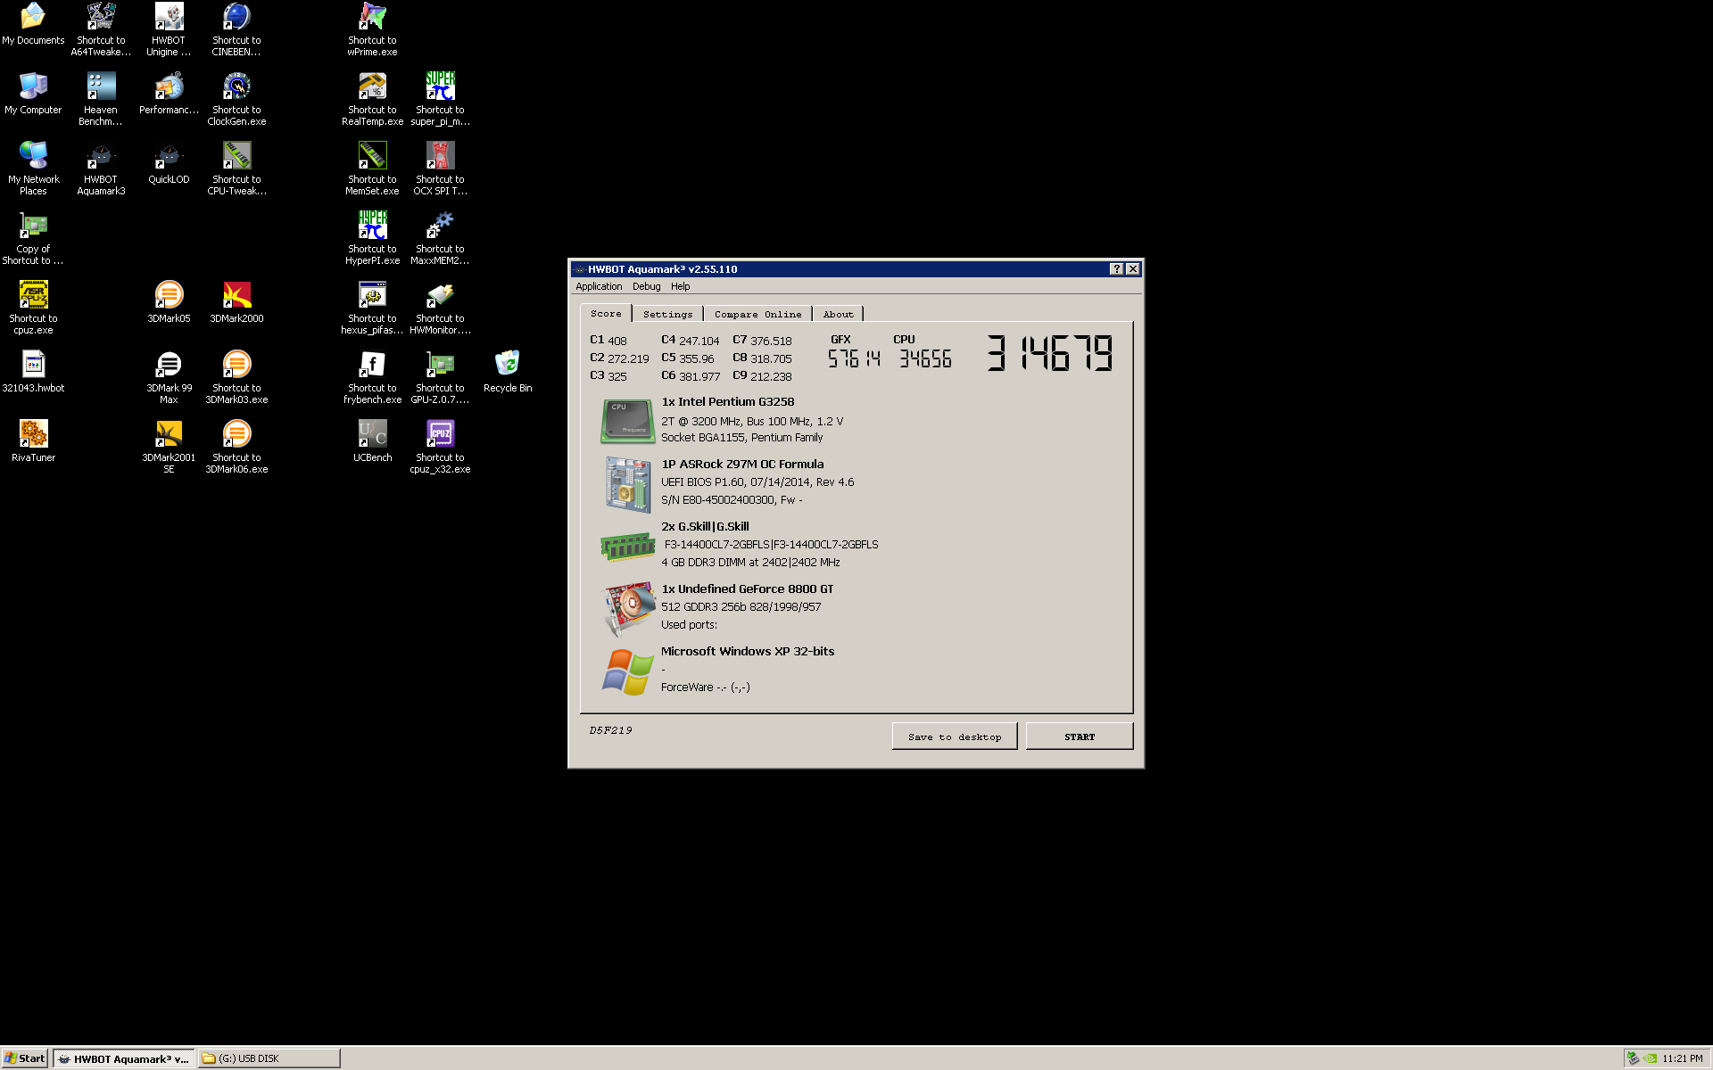Select the CINEBENCH shortcut icon
1713x1070 pixels.
click(x=236, y=29)
